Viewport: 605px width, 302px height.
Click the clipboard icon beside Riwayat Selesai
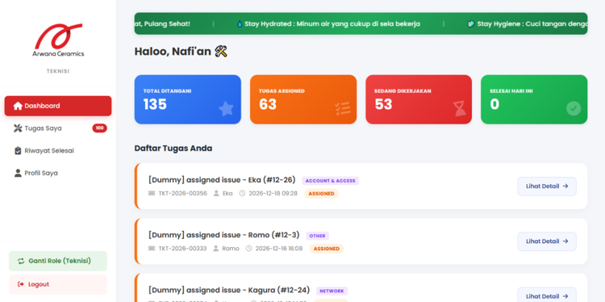point(18,151)
